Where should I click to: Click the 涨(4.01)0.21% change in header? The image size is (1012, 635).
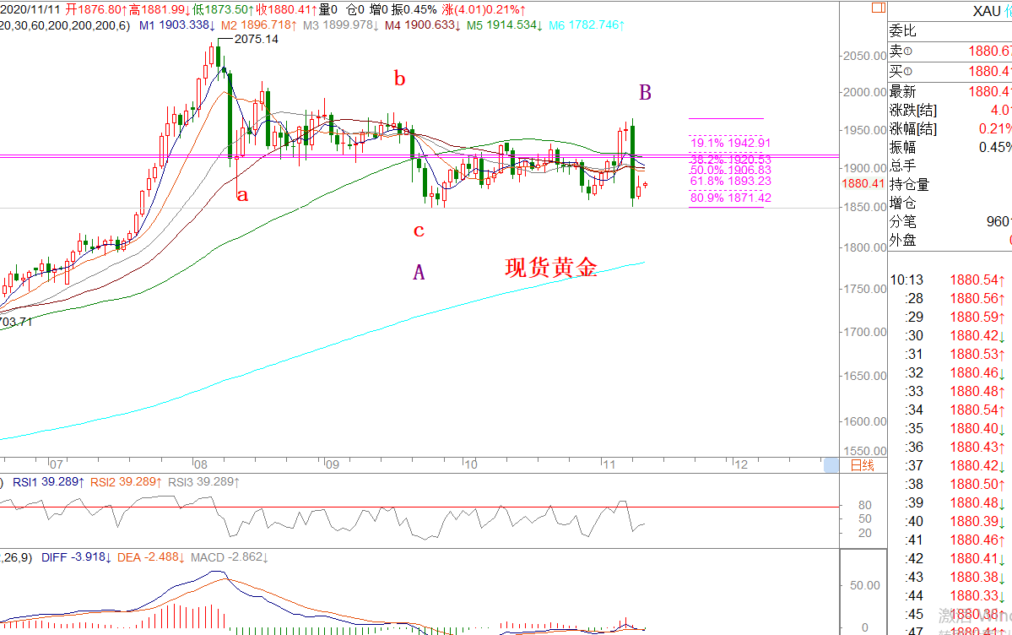[484, 9]
